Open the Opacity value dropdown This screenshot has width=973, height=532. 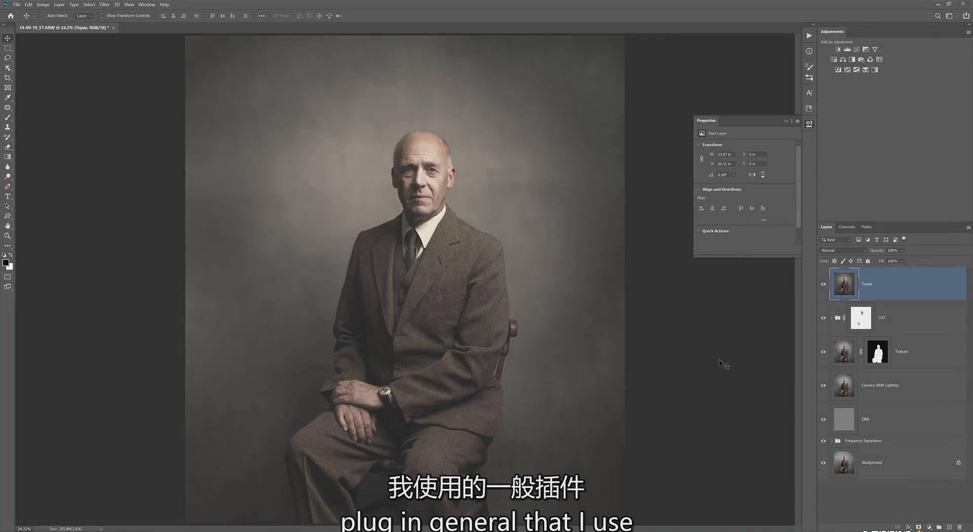pos(903,250)
